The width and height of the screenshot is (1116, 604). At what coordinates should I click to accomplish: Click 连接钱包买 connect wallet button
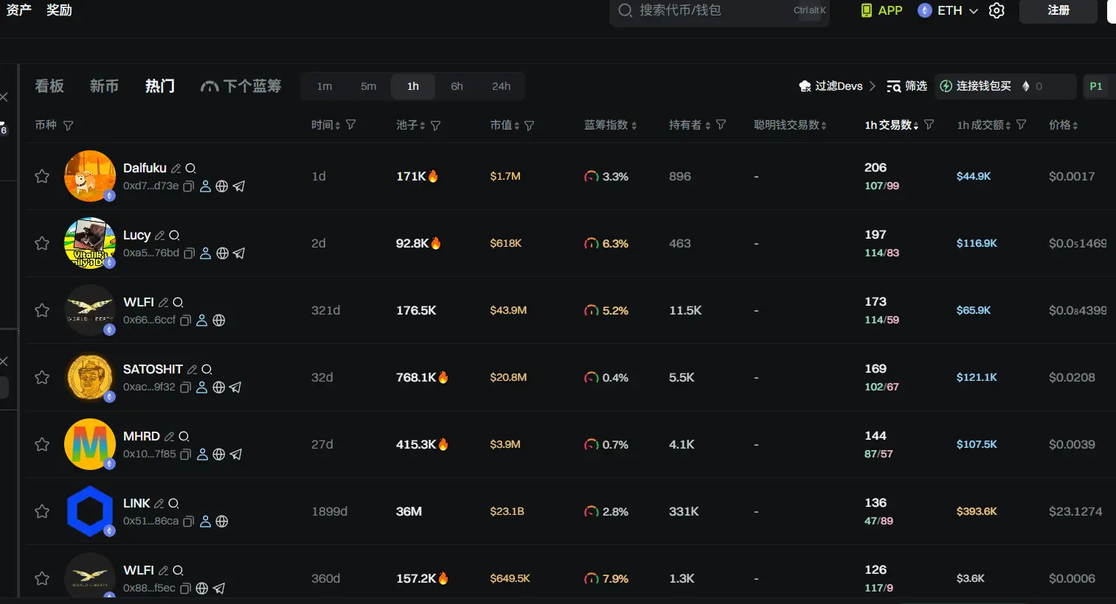(x=974, y=86)
